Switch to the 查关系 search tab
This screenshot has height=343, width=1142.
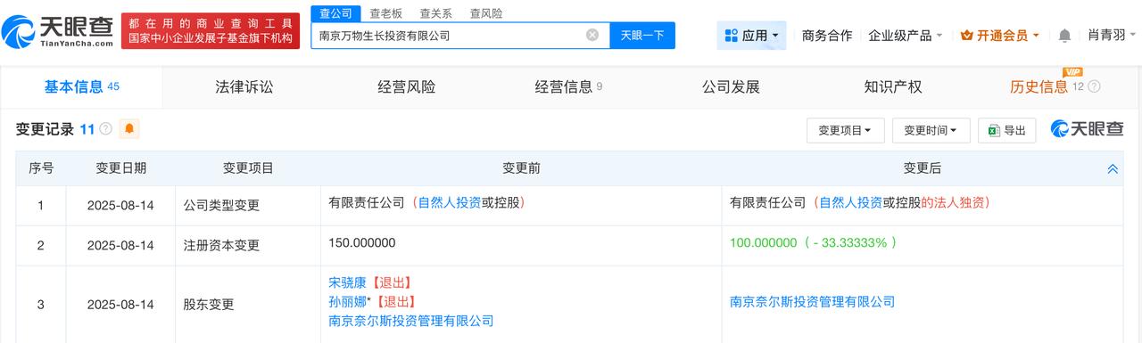(435, 13)
